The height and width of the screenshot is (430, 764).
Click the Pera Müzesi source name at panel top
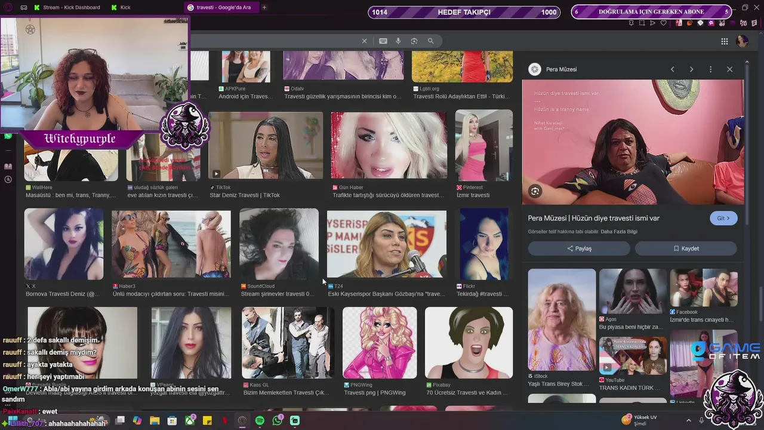[561, 69]
